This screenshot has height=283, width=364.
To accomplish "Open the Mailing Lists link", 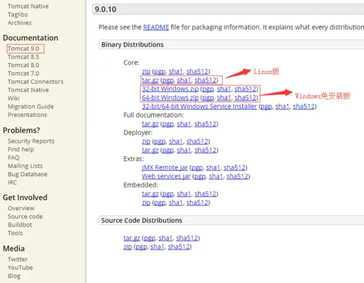I will [25, 166].
